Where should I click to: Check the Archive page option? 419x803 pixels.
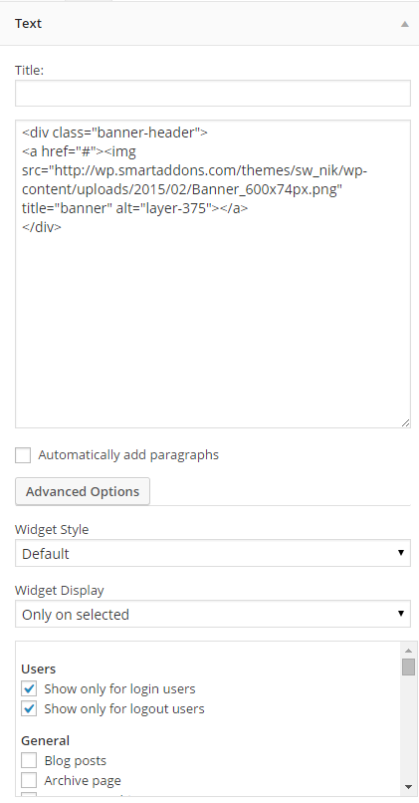coord(29,780)
